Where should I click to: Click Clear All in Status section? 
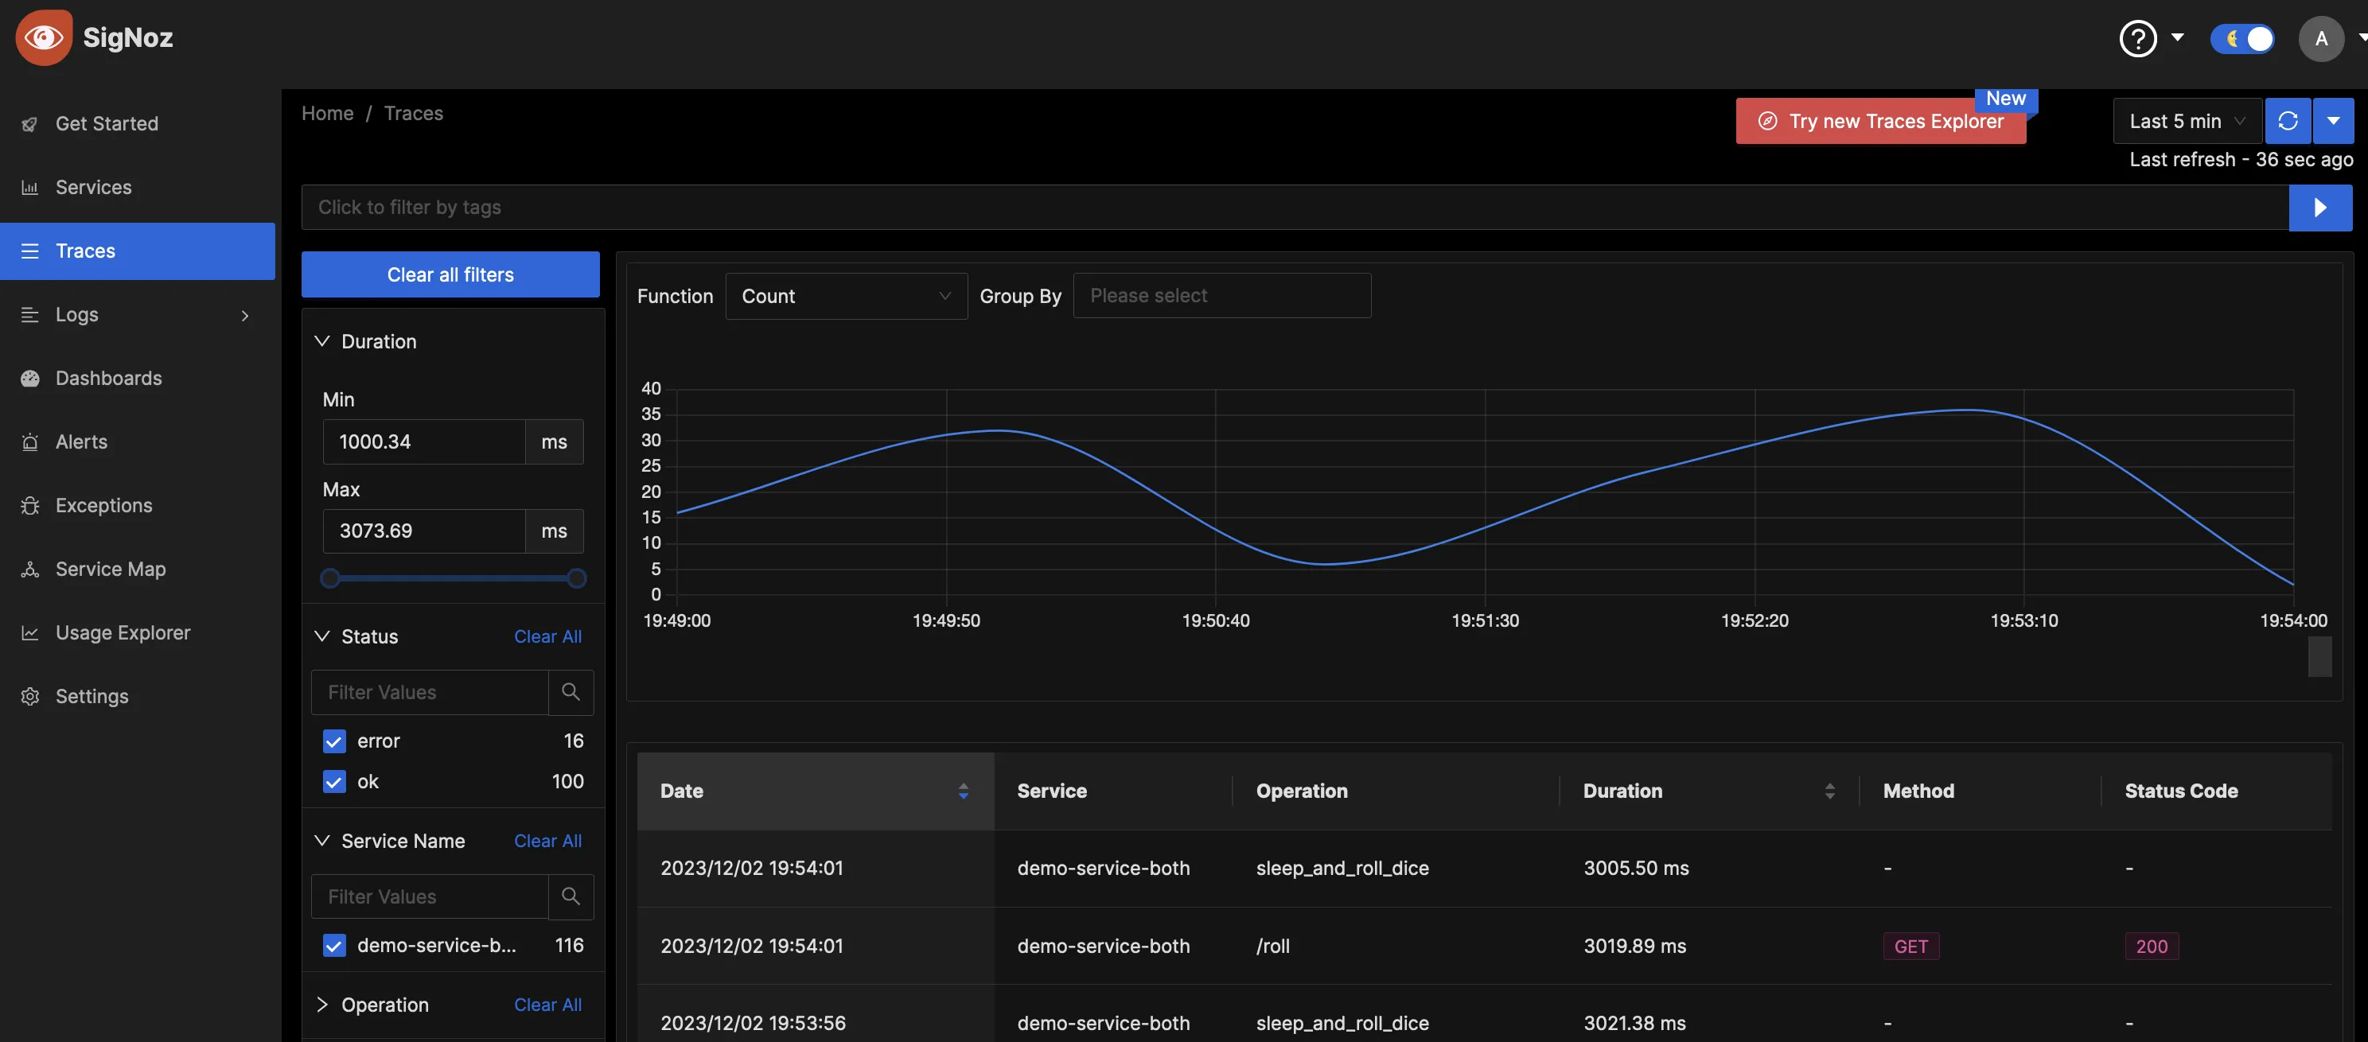tap(548, 636)
